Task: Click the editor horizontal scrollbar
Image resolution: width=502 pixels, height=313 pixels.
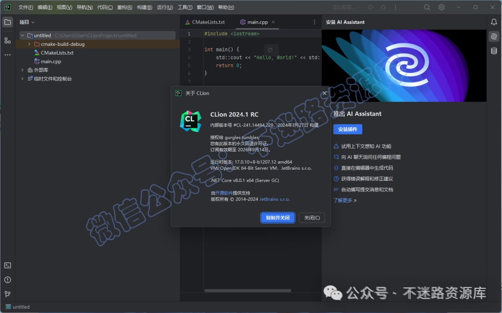Action: tap(248, 291)
